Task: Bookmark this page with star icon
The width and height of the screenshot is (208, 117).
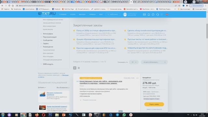Action: (179, 6)
